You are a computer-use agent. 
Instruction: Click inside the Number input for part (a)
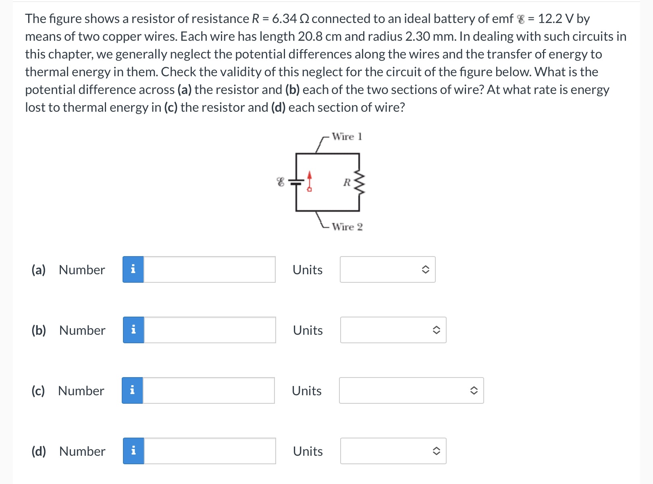pyautogui.click(x=210, y=269)
